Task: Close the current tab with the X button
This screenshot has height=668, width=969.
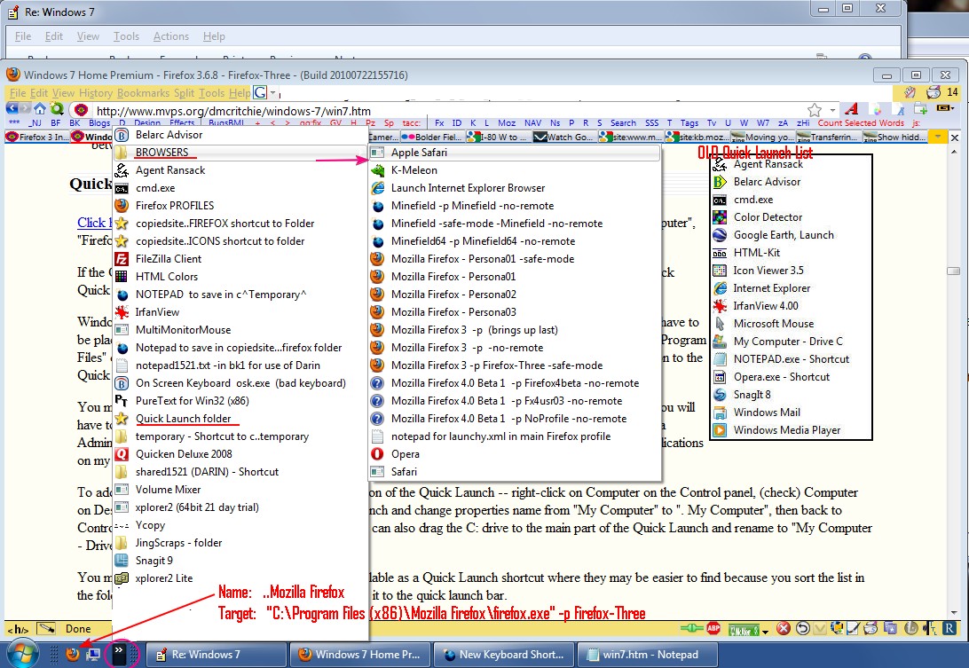Action: [x=955, y=138]
